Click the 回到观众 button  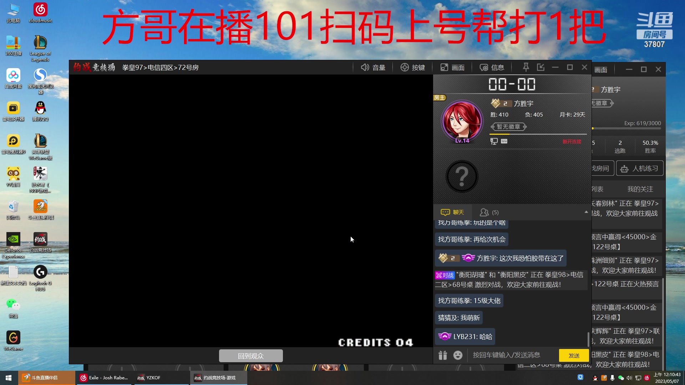(x=251, y=356)
